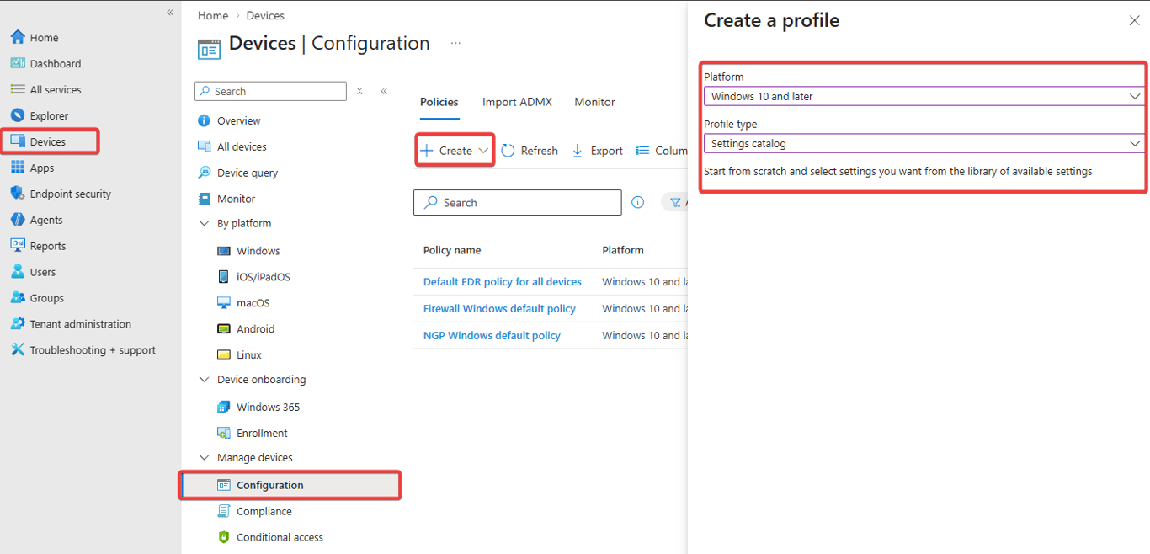
Task: Select the iOS/iPadOS platform
Action: (x=264, y=277)
